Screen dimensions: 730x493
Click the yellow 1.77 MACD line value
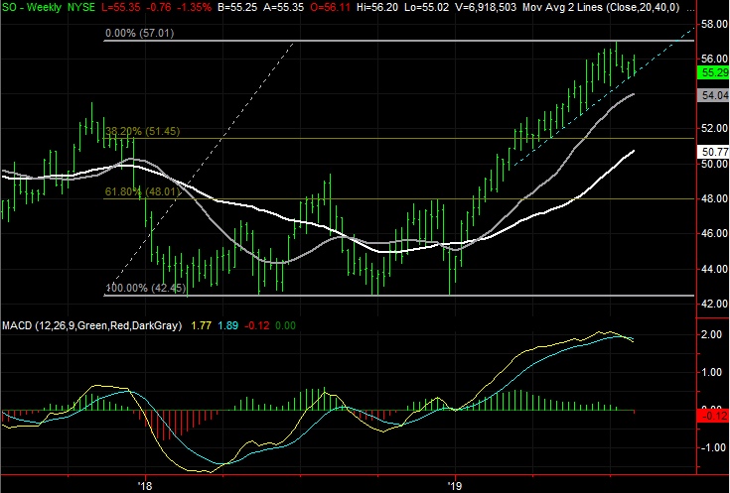coord(200,324)
